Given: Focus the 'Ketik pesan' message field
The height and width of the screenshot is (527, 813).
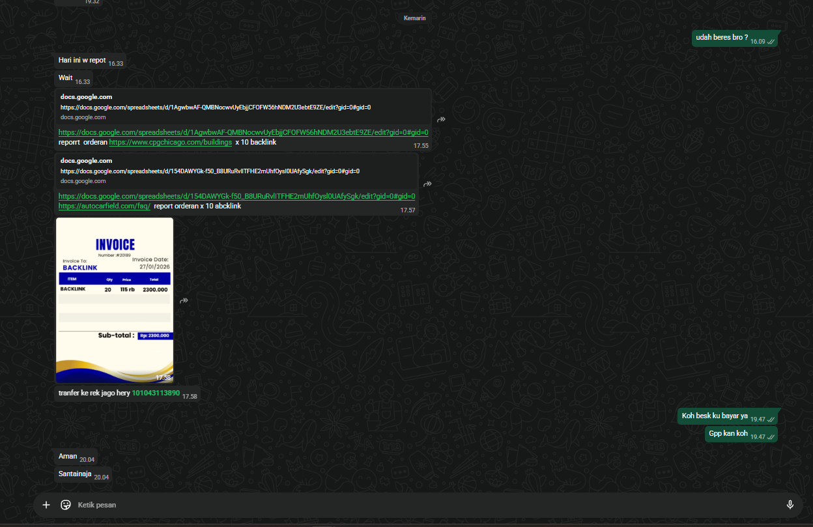Looking at the screenshot, I should tap(391, 505).
